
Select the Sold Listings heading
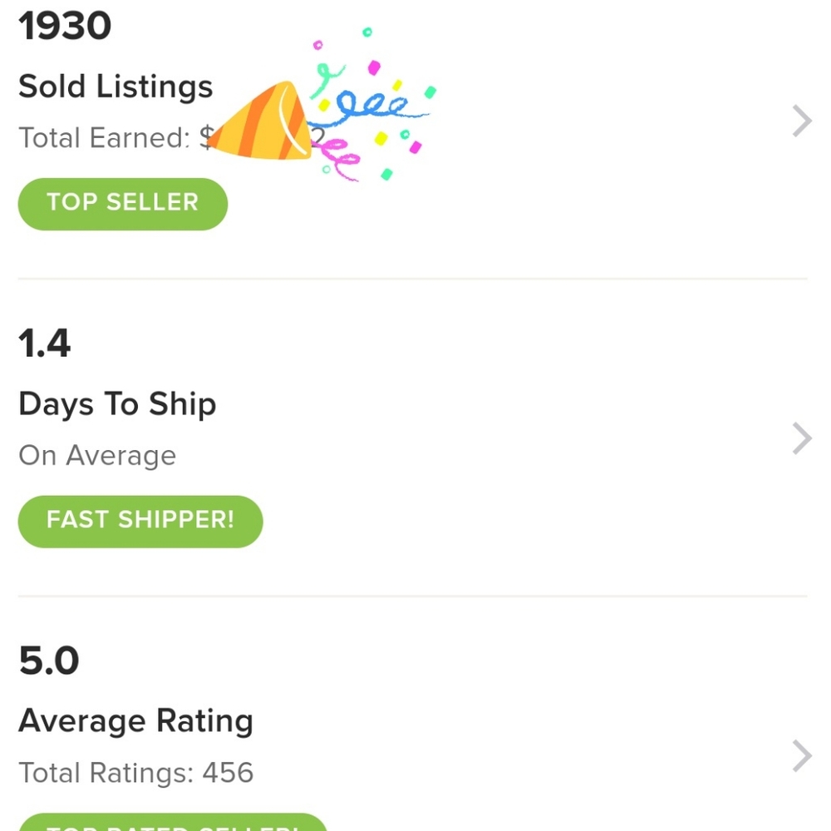click(x=116, y=87)
